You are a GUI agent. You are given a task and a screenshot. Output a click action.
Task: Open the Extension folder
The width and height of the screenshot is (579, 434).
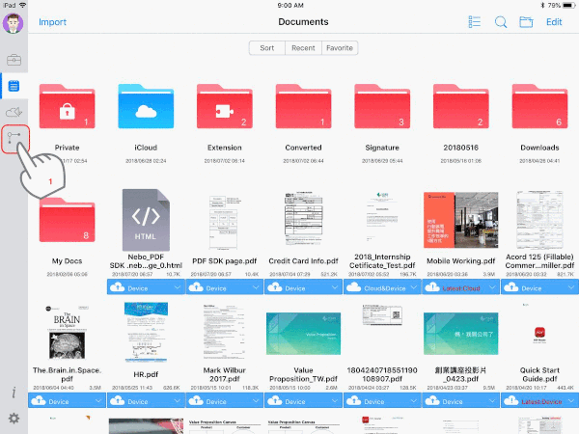(225, 106)
